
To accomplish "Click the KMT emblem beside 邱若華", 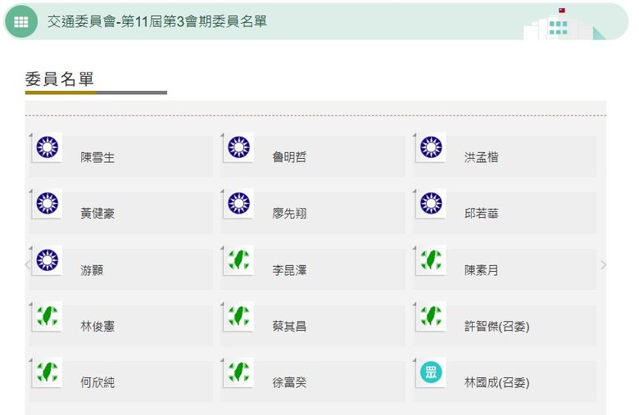I will tap(431, 203).
